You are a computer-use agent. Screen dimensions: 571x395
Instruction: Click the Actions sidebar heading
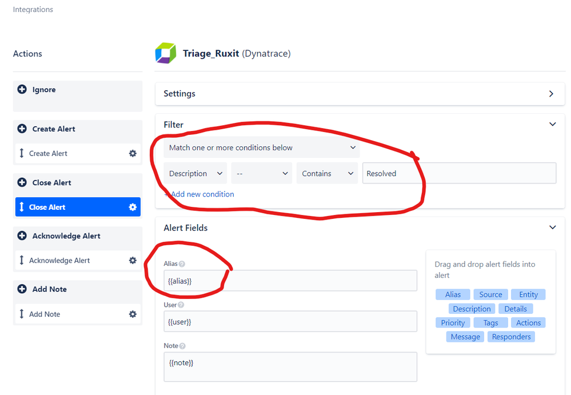[27, 54]
